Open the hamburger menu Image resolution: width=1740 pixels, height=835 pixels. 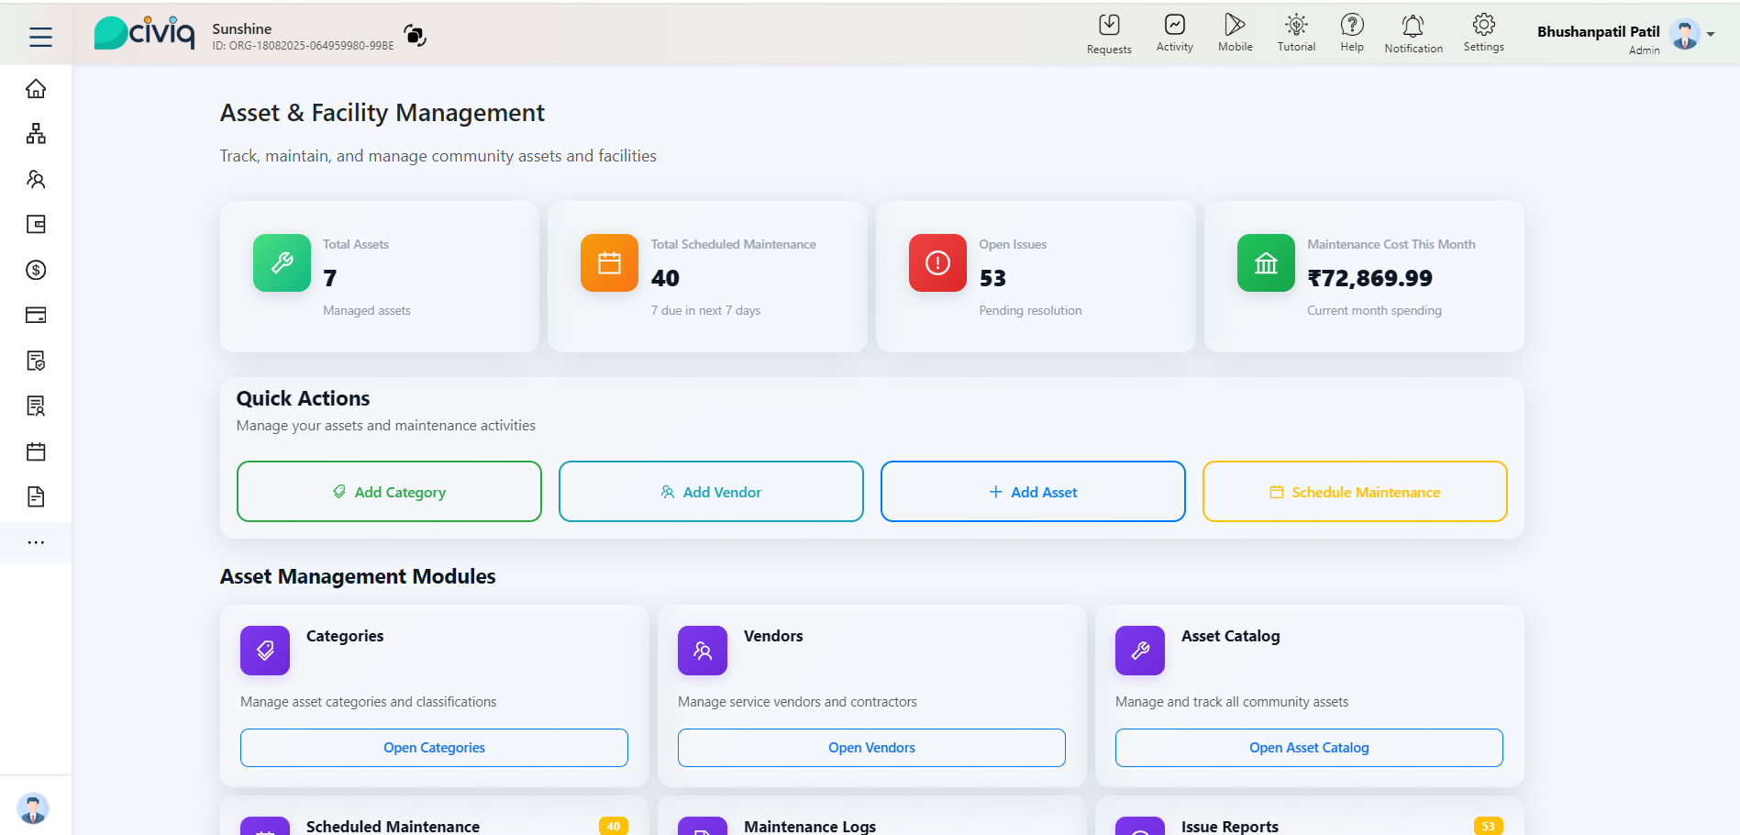pos(39,37)
